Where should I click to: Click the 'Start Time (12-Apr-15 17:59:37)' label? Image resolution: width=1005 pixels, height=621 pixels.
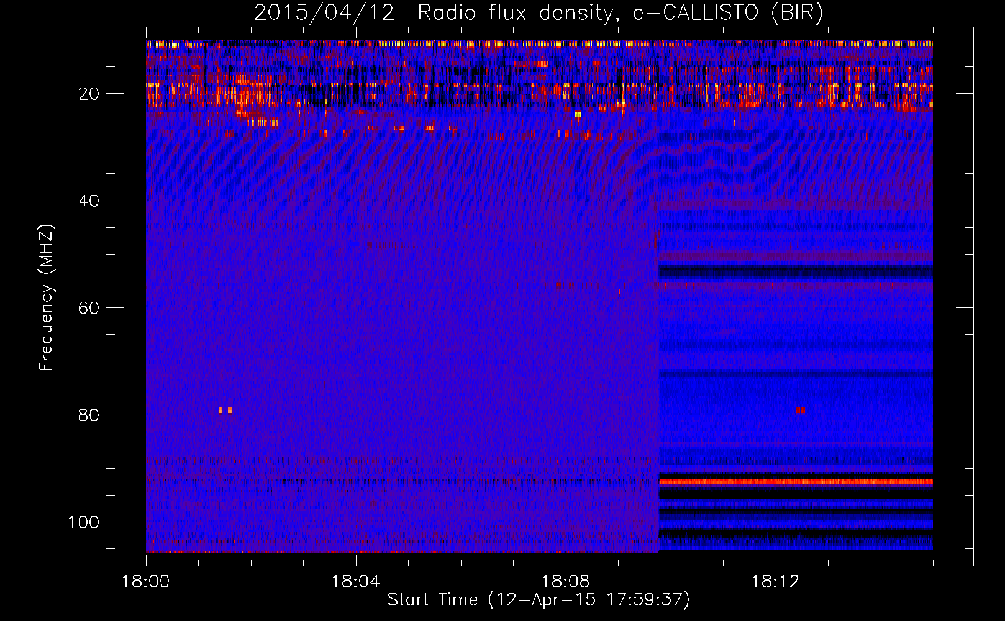539,600
